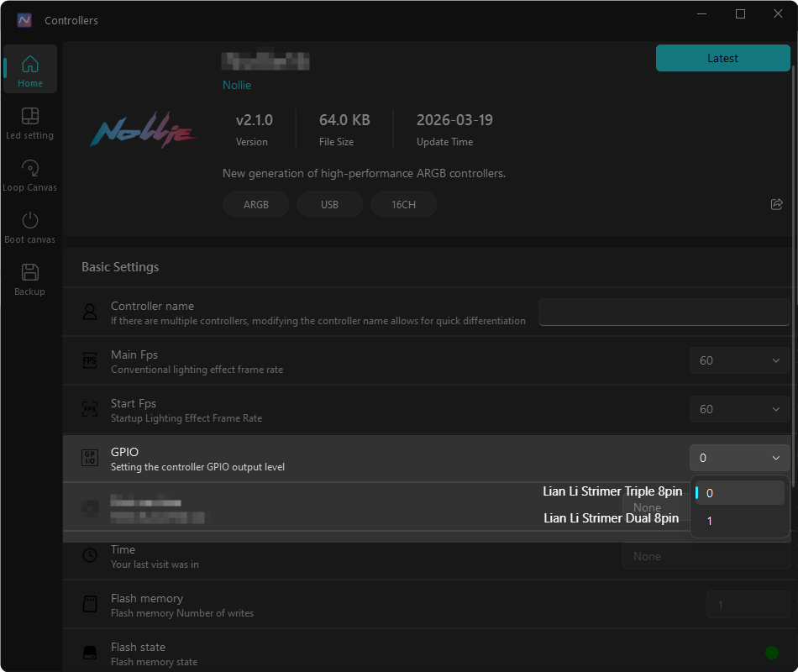798x672 pixels.
Task: Minimize the Controllers window
Action: click(701, 13)
